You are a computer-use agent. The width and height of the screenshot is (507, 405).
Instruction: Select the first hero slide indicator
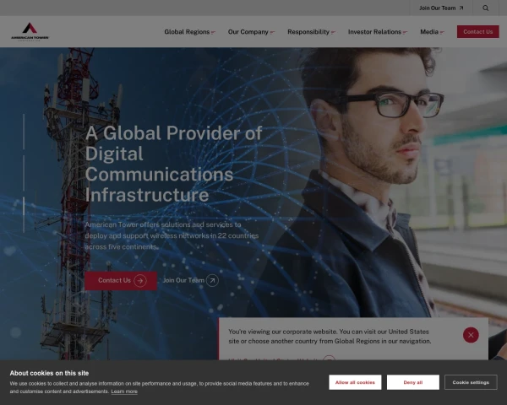(24, 132)
